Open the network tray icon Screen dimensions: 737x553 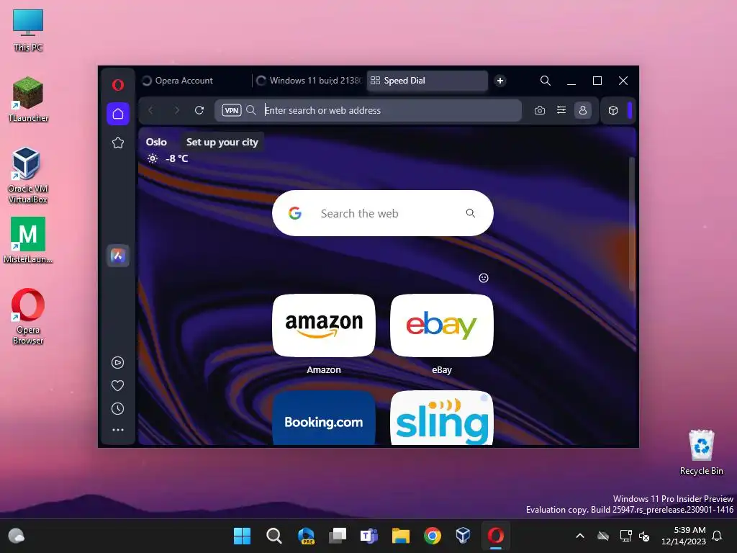point(625,536)
